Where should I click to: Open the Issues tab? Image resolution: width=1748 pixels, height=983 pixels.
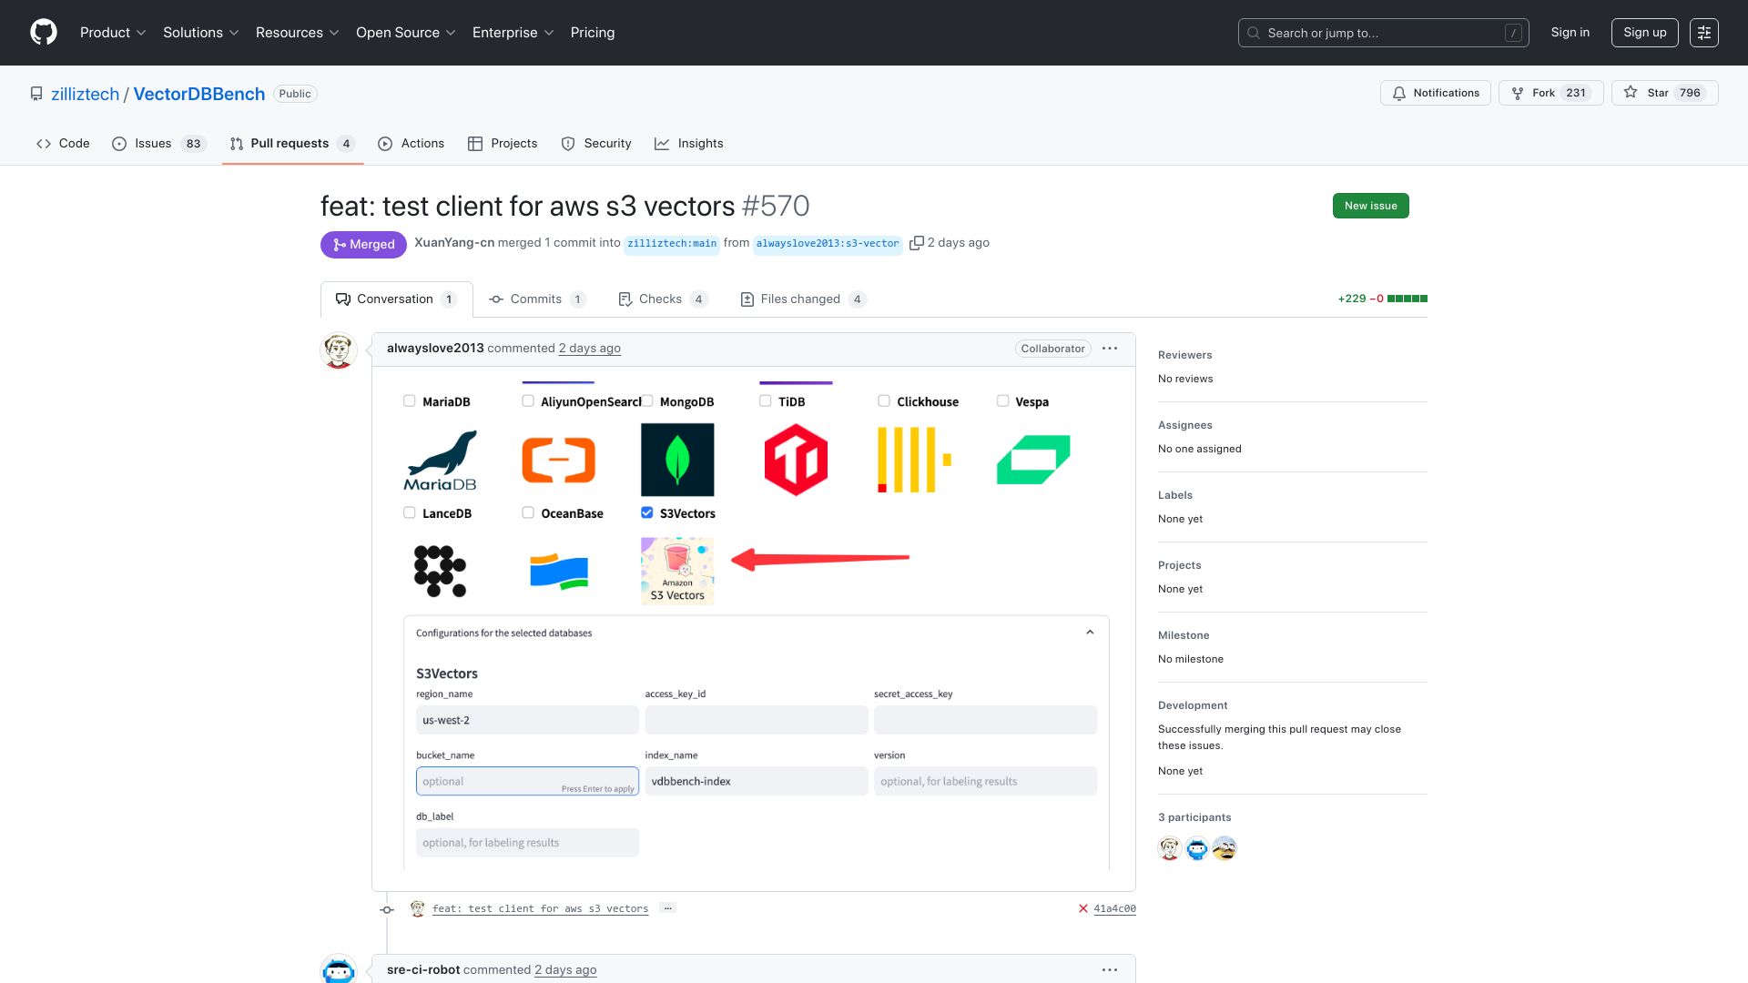pos(159,144)
